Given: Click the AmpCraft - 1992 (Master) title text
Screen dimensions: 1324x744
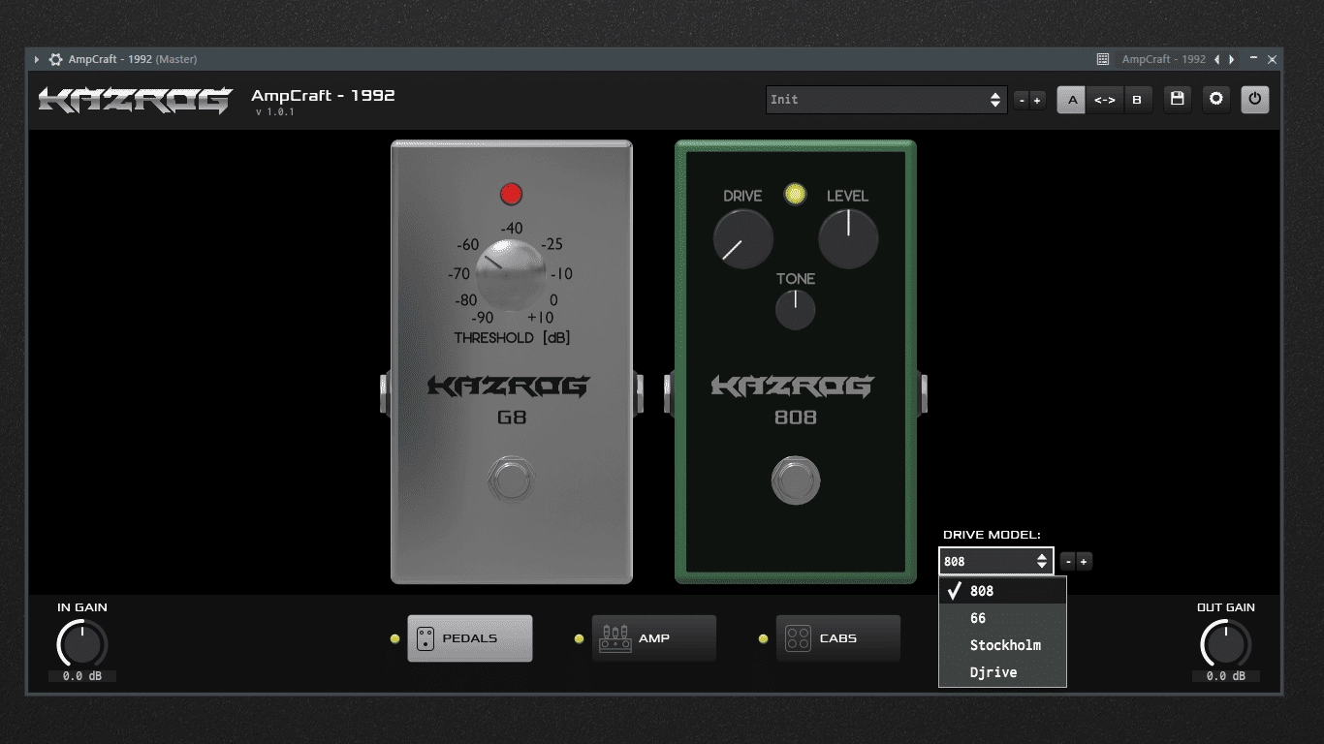Looking at the screenshot, I should 133,59.
